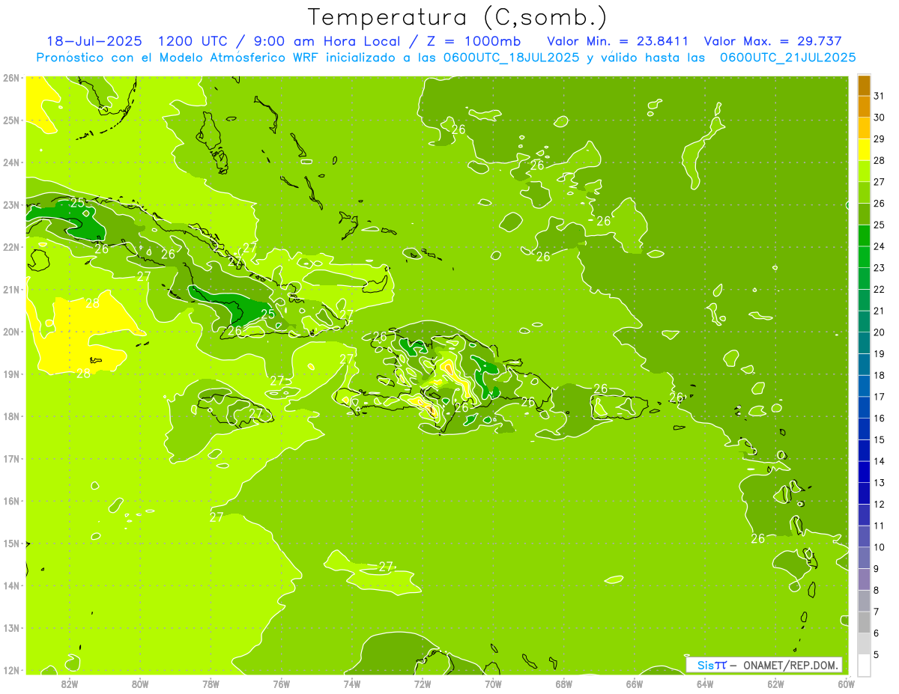Click the dark blue colorbar segment between 13 and 14

pyautogui.click(x=864, y=472)
